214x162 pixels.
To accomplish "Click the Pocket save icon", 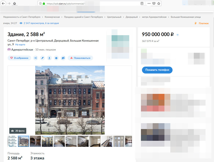I will coord(154,4).
